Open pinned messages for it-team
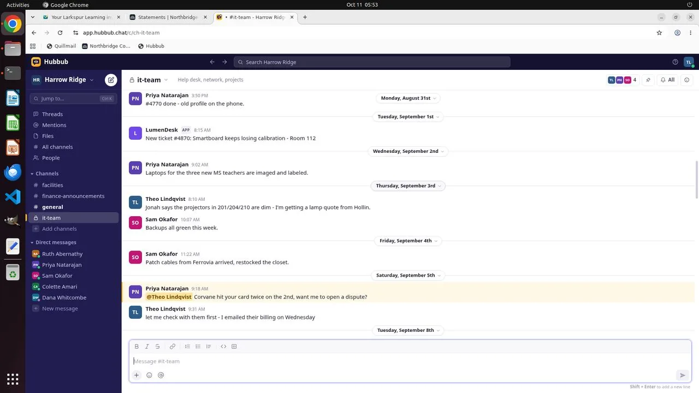The height and width of the screenshot is (393, 699). click(648, 80)
